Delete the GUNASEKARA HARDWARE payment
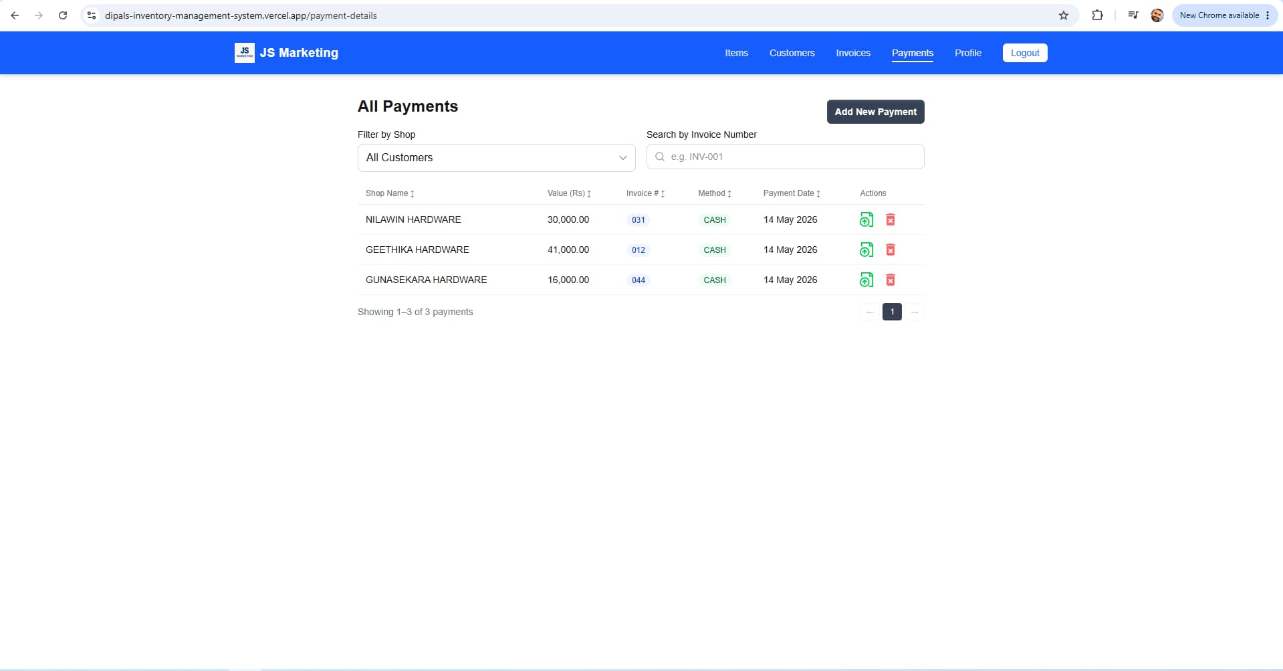 tap(891, 280)
